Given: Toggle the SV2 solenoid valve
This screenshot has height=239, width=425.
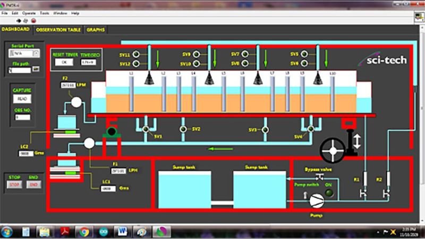Looking at the screenshot, I should click(184, 129).
